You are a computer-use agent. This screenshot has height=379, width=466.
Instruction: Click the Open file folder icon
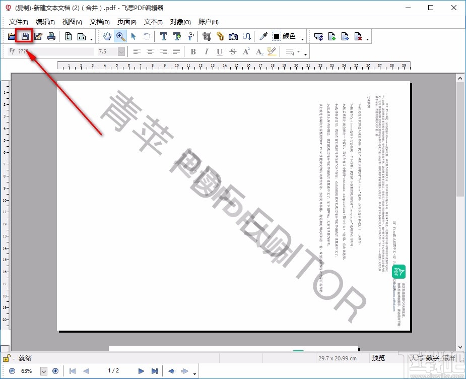(11, 36)
